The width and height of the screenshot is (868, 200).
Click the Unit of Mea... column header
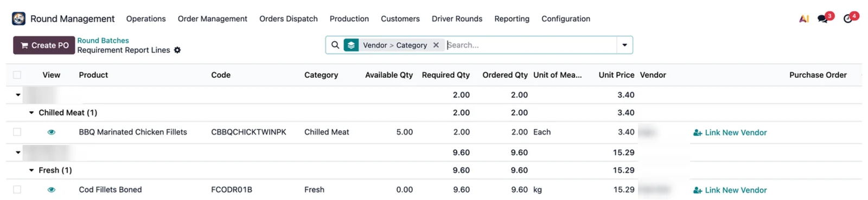pyautogui.click(x=558, y=75)
